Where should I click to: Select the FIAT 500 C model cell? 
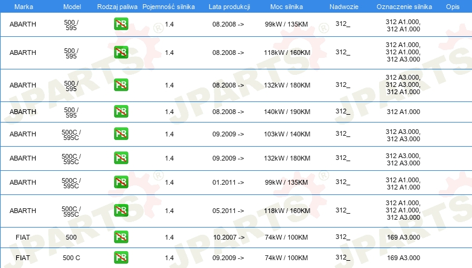pos(71,258)
